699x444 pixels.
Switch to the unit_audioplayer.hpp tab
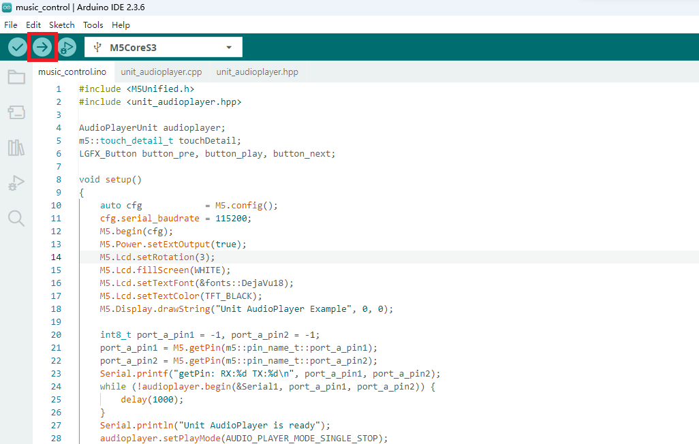pyautogui.click(x=258, y=72)
